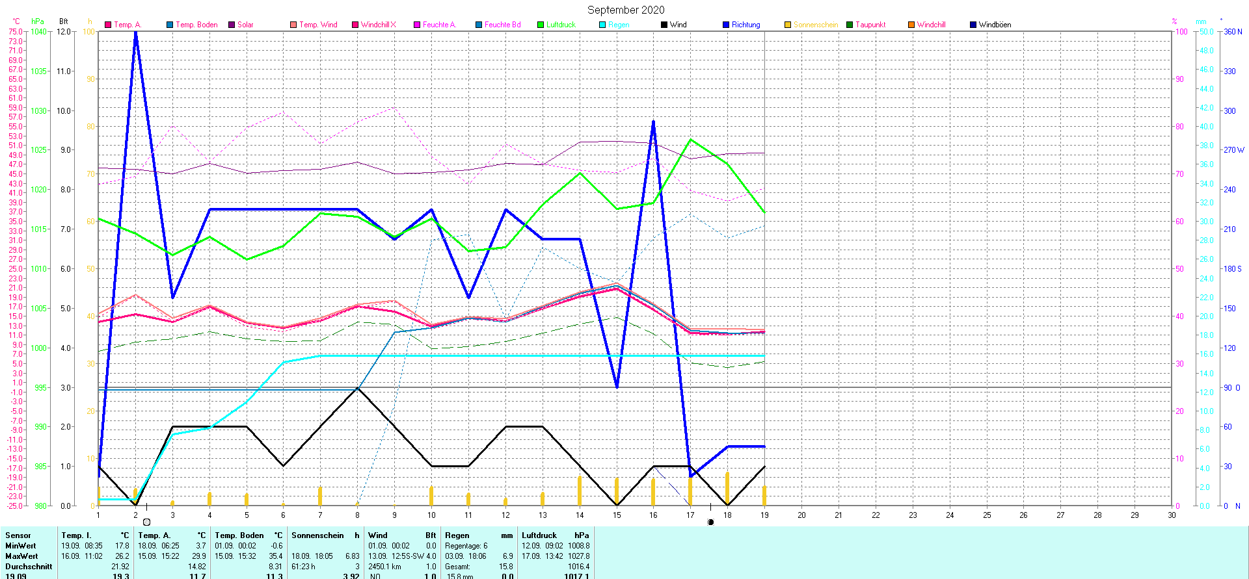1249x579 pixels.
Task: Click day 30 on the x-axis
Action: [1172, 515]
